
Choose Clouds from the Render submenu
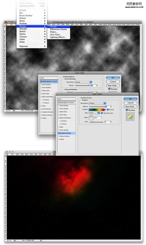pos(59,27)
